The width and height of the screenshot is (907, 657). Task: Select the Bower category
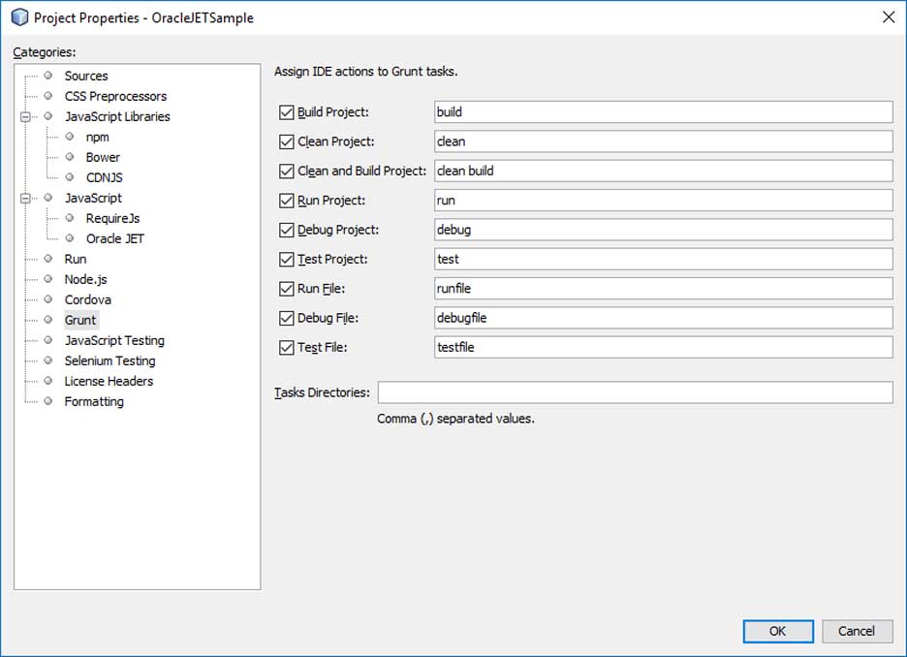[x=103, y=157]
